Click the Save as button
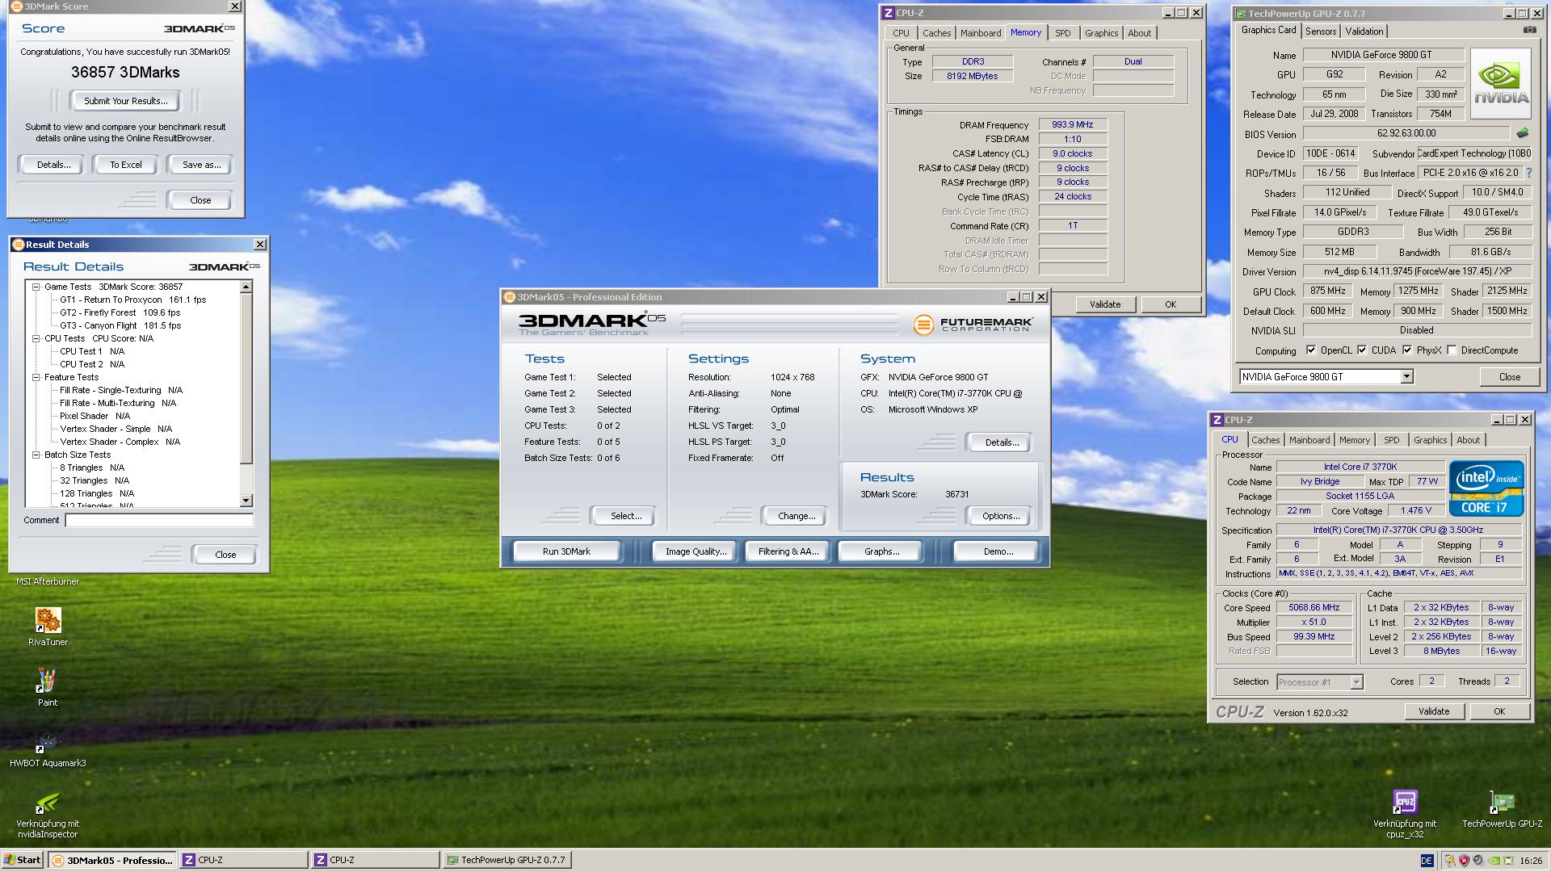The height and width of the screenshot is (872, 1551). (201, 165)
